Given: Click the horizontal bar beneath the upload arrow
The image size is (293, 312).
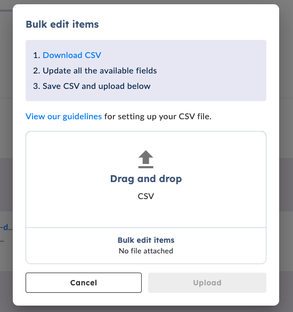Looking at the screenshot, I should [146, 167].
